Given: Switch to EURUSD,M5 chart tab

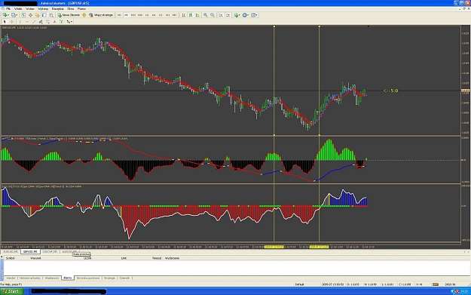Looking at the screenshot, I should click(11, 252).
